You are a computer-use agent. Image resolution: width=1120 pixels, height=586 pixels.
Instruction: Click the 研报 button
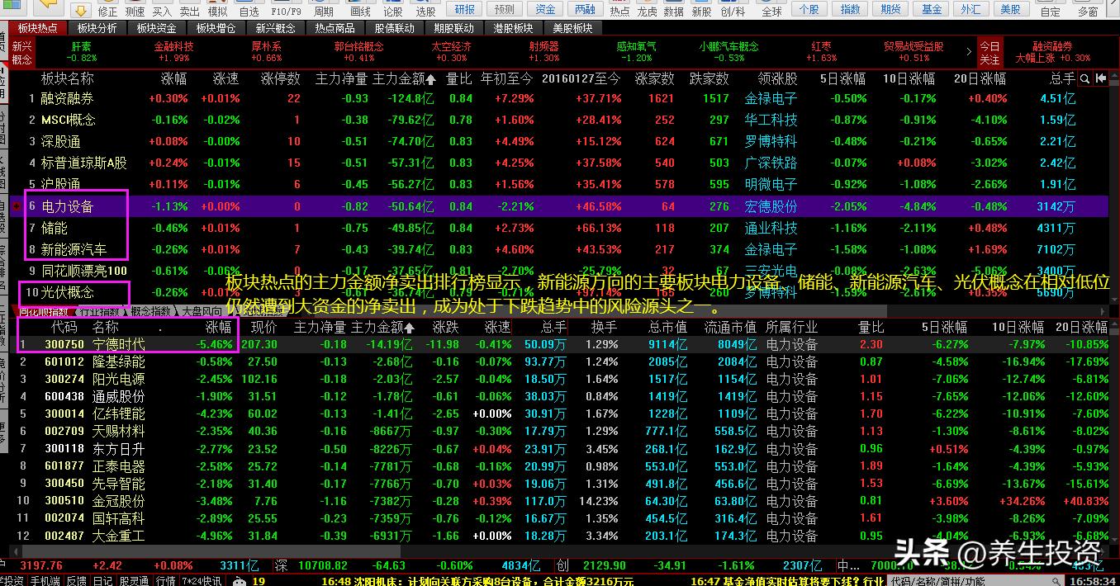[x=464, y=9]
